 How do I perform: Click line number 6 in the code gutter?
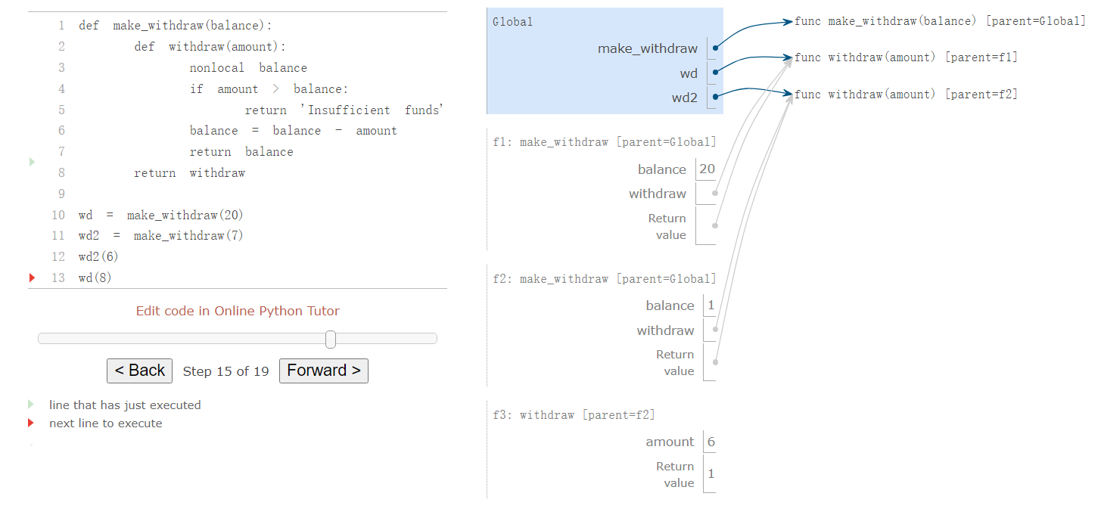[x=61, y=131]
